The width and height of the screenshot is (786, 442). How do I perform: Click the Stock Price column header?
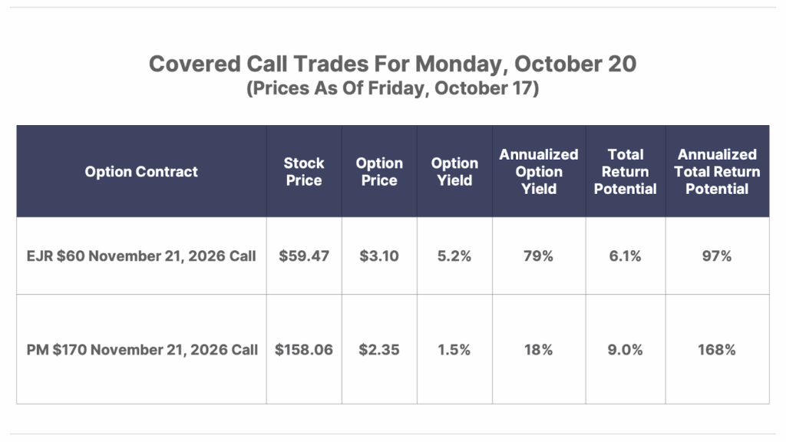click(304, 172)
